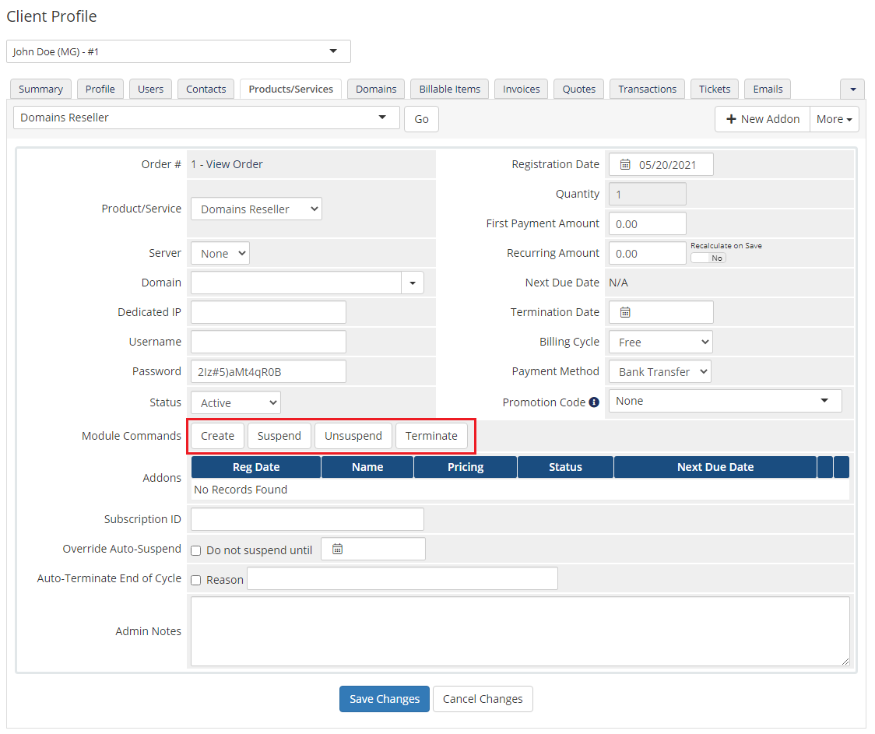This screenshot has width=875, height=734.
Task: Click the Addons Status column header
Action: 565,467
